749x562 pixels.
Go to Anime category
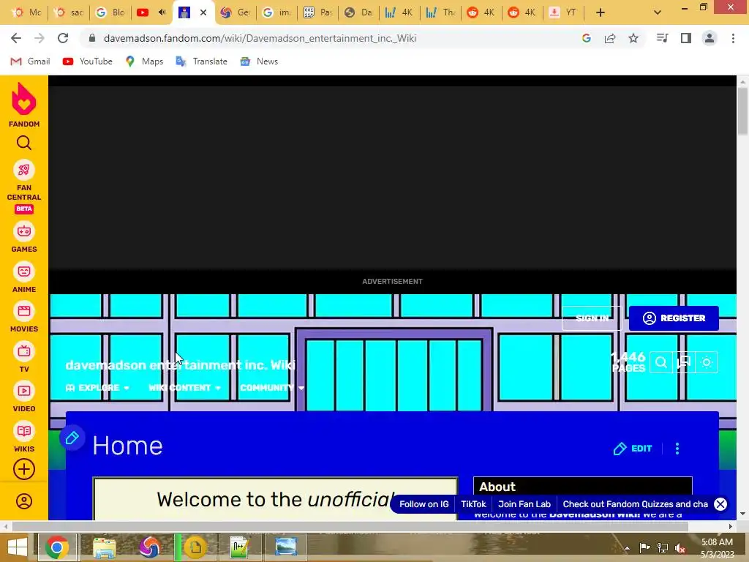24,277
